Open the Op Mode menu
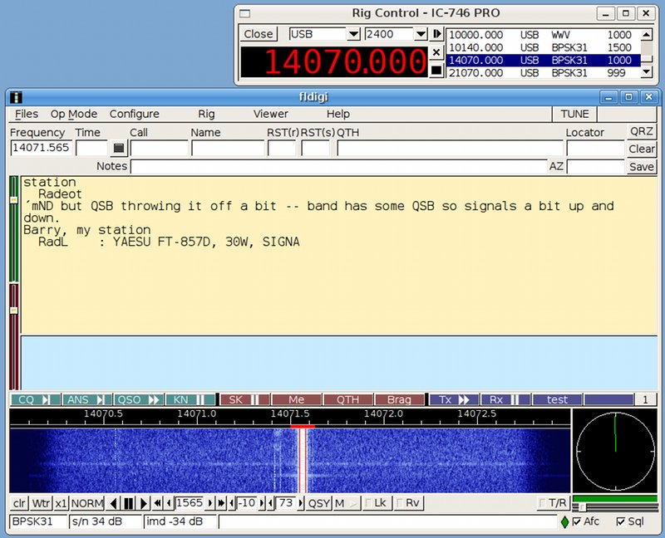 (74, 114)
